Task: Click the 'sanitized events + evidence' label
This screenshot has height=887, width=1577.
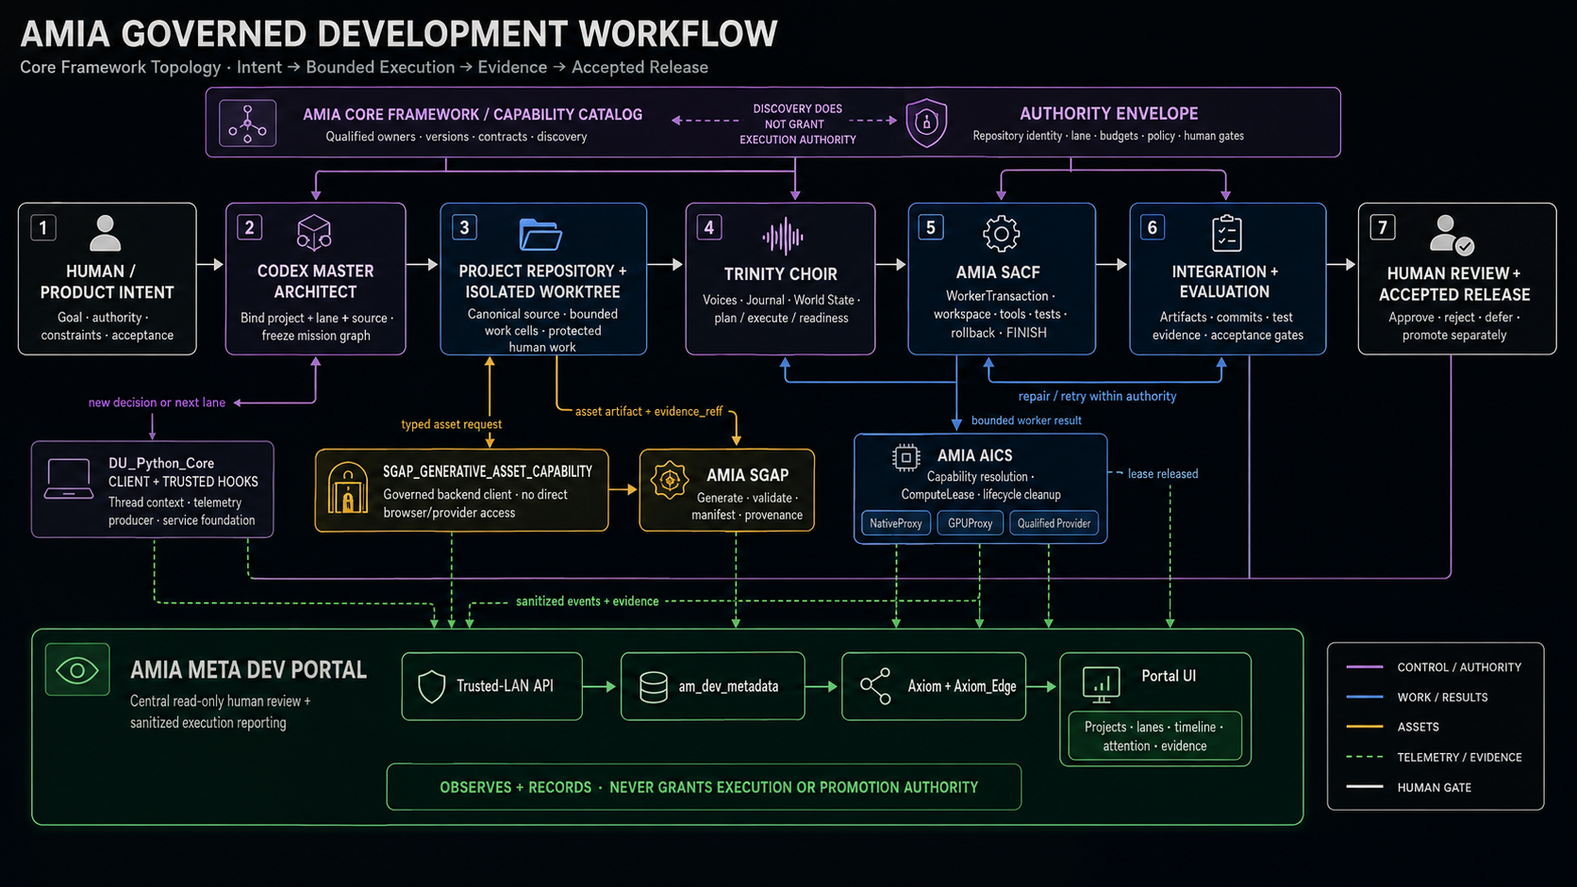Action: point(587,601)
